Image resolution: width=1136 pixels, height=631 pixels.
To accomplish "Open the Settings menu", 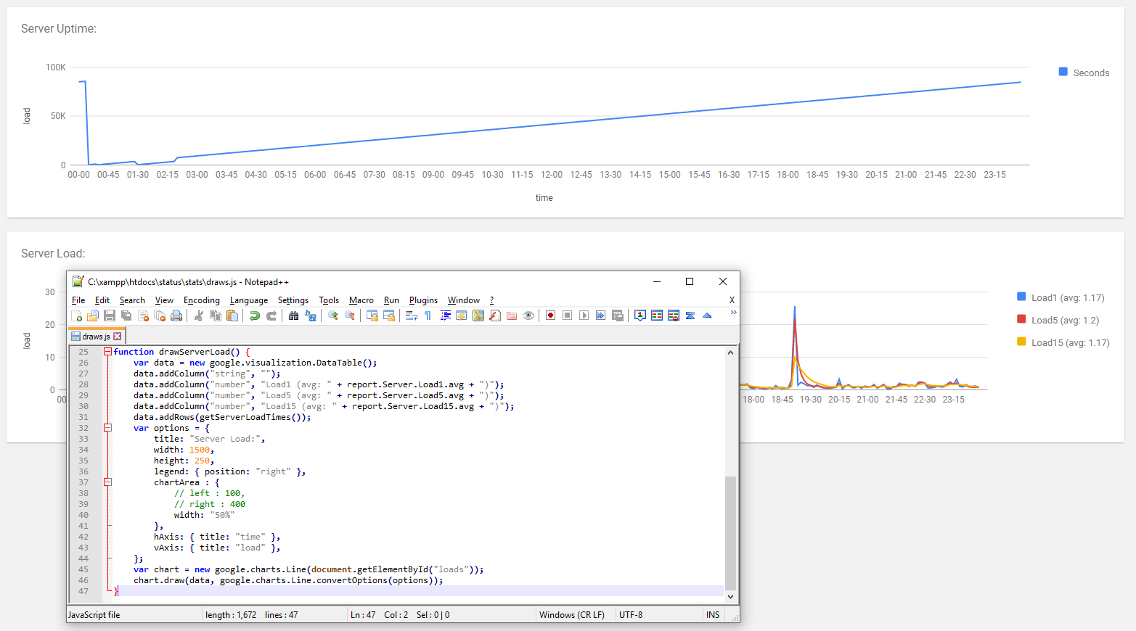I will pyautogui.click(x=293, y=300).
